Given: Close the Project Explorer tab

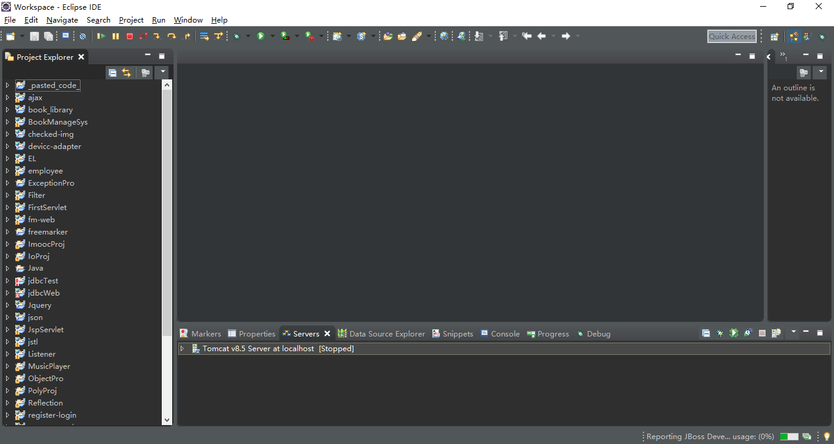Looking at the screenshot, I should click(81, 57).
